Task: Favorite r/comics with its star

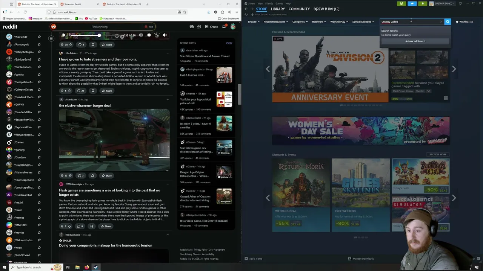Action: click(x=39, y=75)
